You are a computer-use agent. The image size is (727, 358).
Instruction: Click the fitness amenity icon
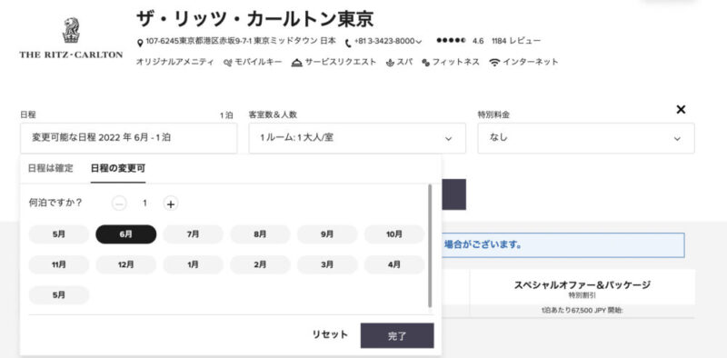(x=425, y=63)
